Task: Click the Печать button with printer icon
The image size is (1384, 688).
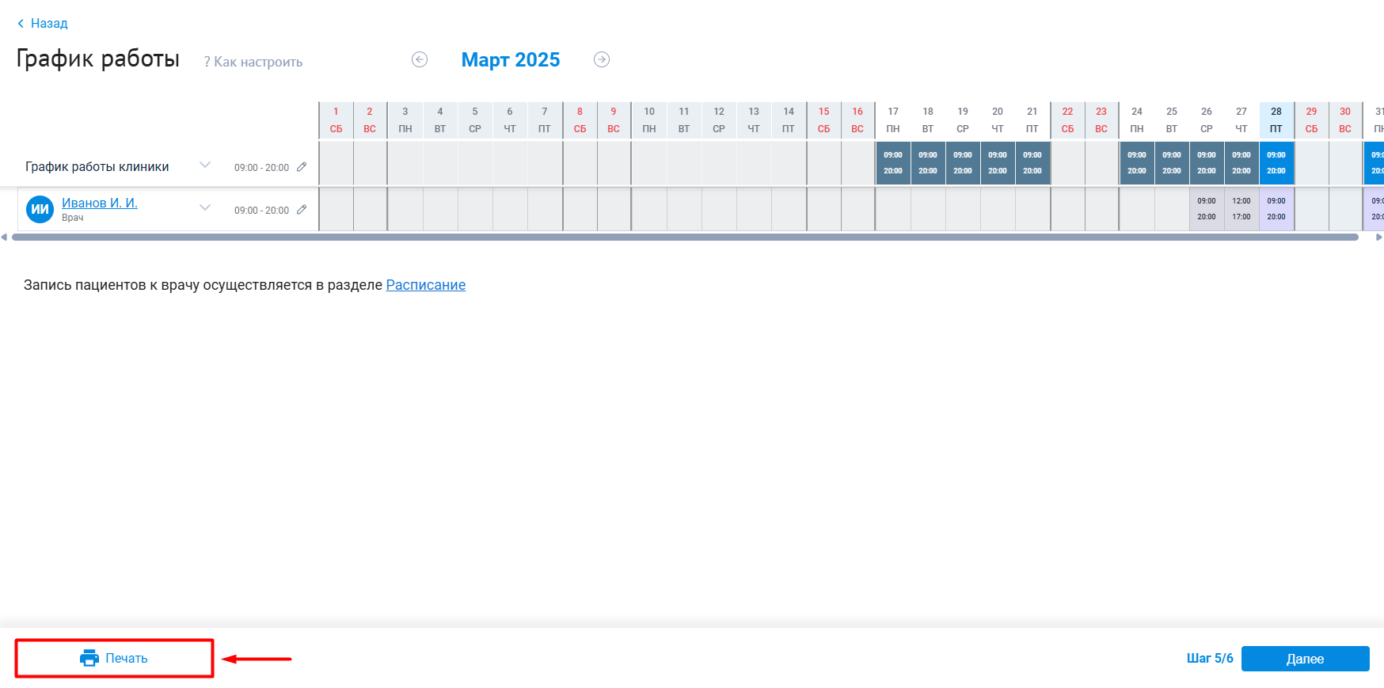Action: (114, 658)
